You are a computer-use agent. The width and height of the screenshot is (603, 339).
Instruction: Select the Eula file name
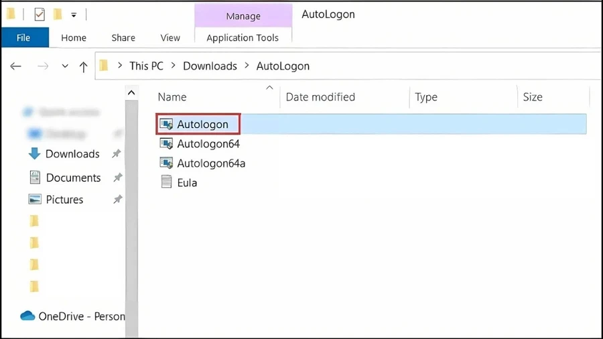tap(187, 183)
